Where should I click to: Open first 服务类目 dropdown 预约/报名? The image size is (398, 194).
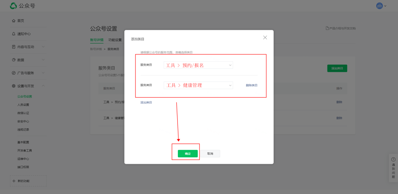[x=198, y=65]
